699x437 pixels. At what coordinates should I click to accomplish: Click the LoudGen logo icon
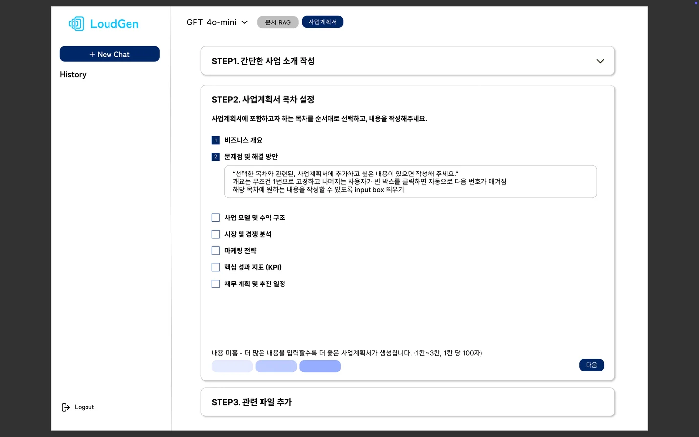(x=76, y=23)
